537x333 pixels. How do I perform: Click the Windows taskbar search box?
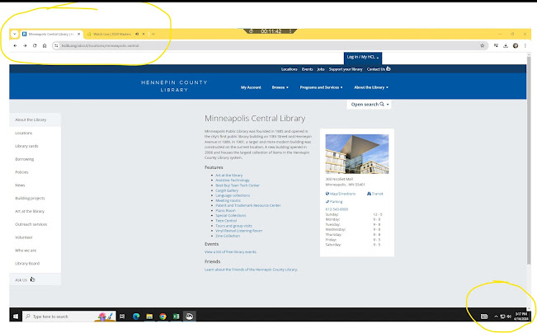(68, 317)
